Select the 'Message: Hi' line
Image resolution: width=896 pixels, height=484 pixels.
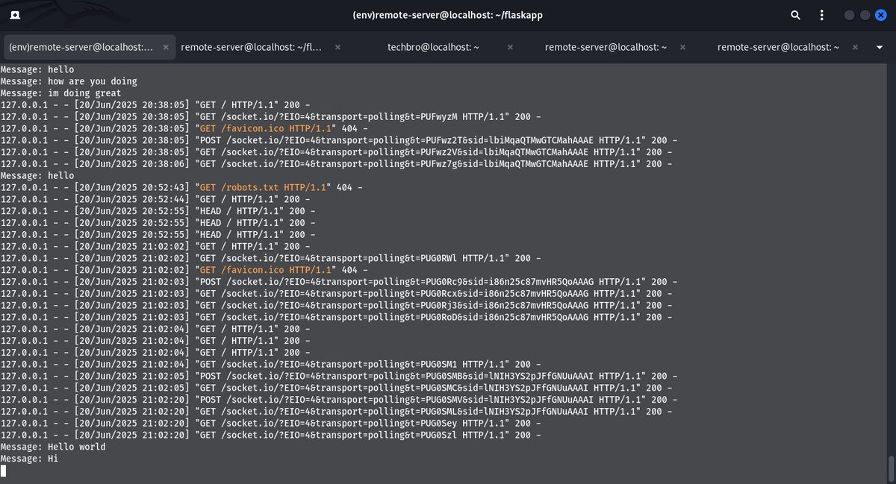pos(29,459)
